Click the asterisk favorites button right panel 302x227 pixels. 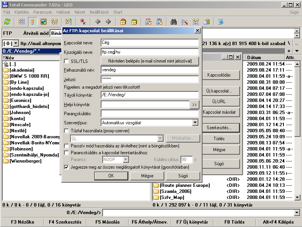pos(289,51)
